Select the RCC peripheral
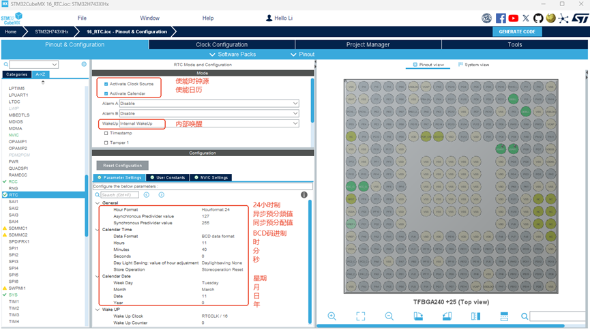This screenshot has width=590, height=330. click(13, 181)
